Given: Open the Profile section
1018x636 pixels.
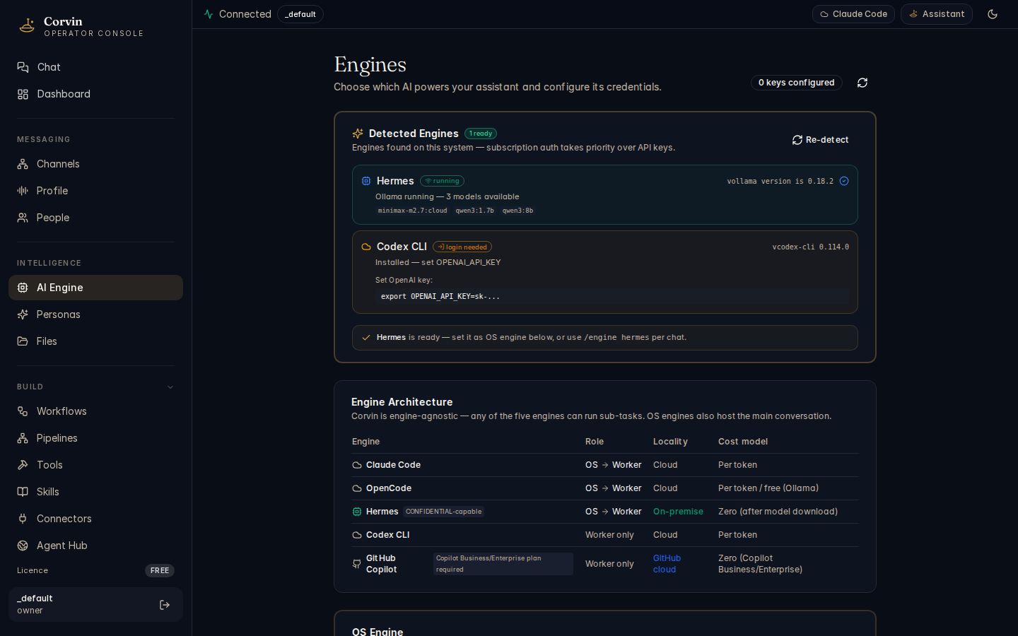Looking at the screenshot, I should pyautogui.click(x=95, y=191).
